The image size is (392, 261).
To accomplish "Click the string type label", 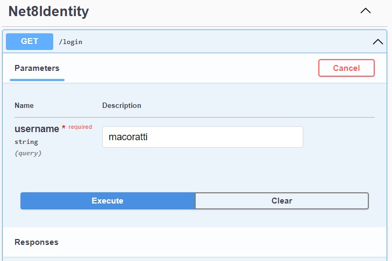I will 26,142.
